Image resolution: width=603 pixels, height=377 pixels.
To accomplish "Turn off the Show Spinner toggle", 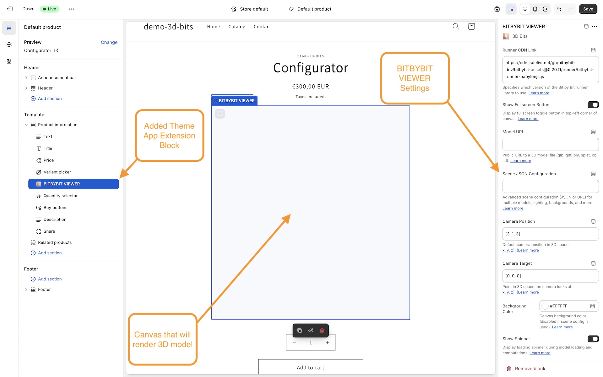I will (x=593, y=339).
